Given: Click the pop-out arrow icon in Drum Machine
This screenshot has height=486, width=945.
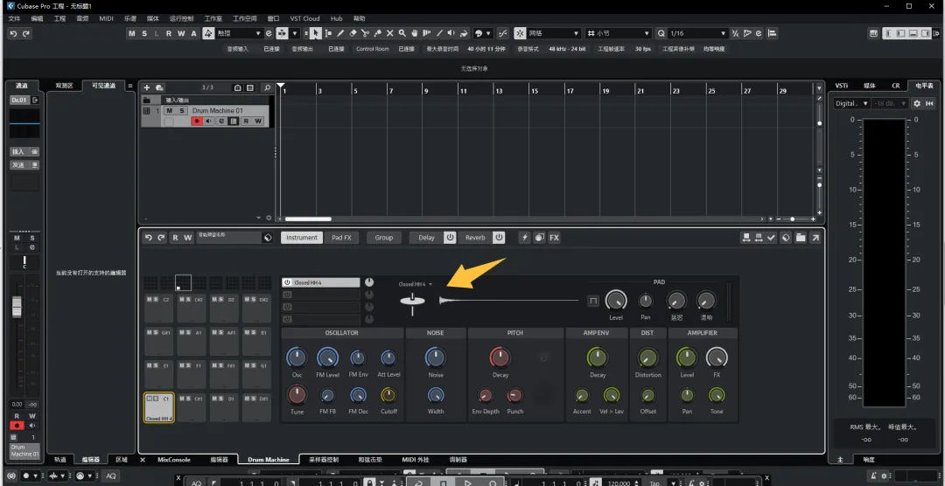Looking at the screenshot, I should (x=815, y=238).
